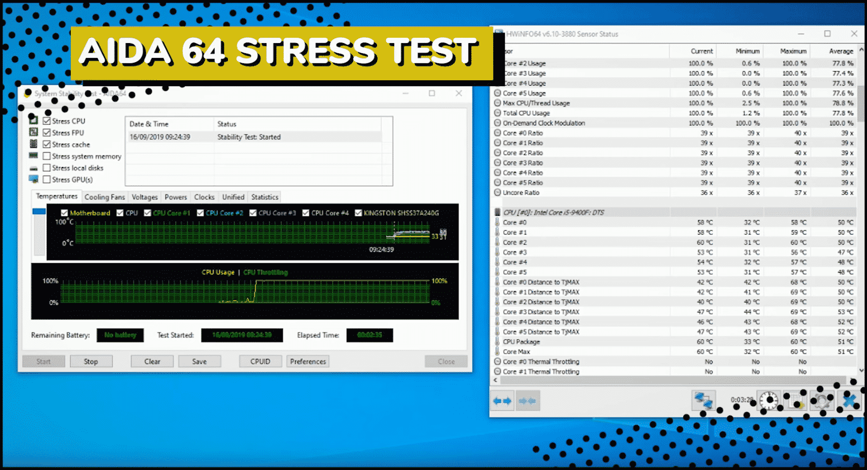This screenshot has width=867, height=470.
Task: Click HWiNFO vertical scrollbar down arrow
Action: click(861, 371)
